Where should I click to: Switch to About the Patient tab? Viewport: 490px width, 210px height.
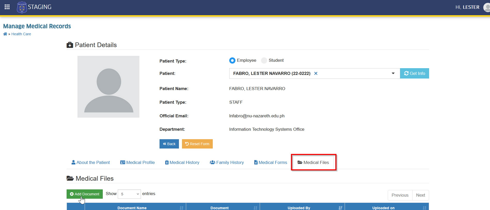pyautogui.click(x=91, y=162)
